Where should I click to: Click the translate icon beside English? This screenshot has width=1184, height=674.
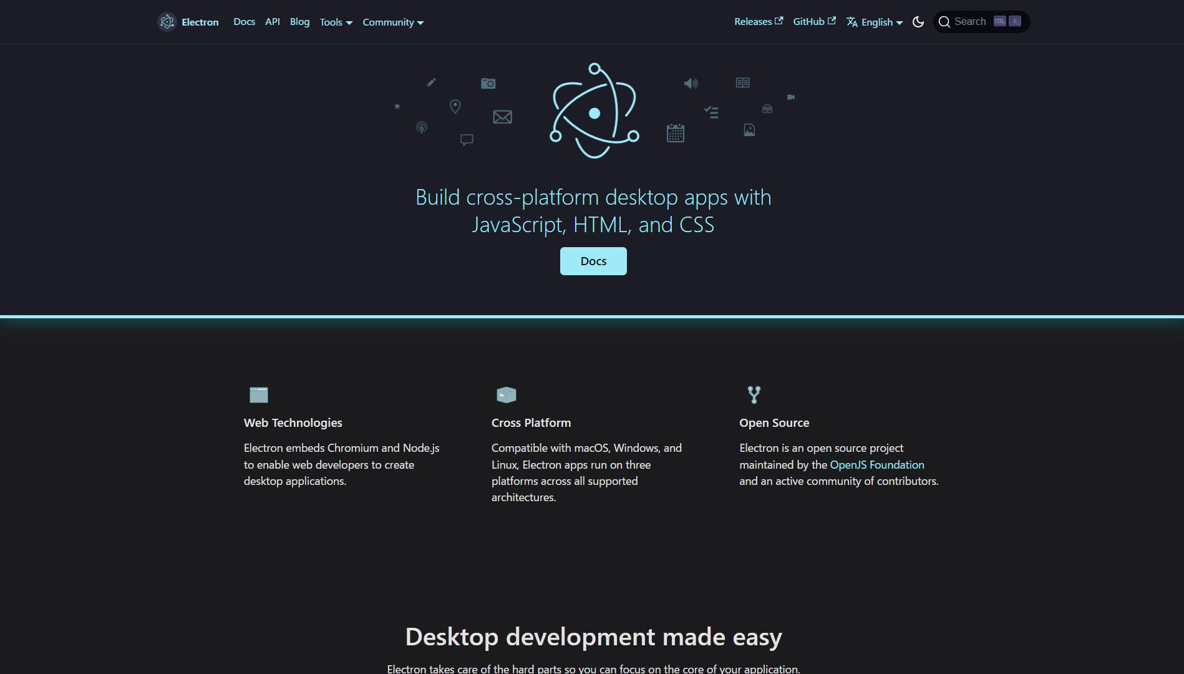(852, 22)
